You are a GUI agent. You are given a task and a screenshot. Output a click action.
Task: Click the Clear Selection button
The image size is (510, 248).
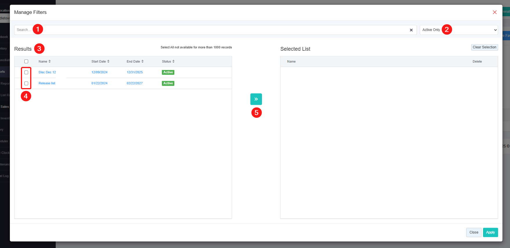coord(484,47)
